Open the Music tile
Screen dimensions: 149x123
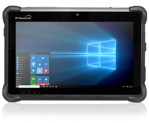click(x=40, y=79)
